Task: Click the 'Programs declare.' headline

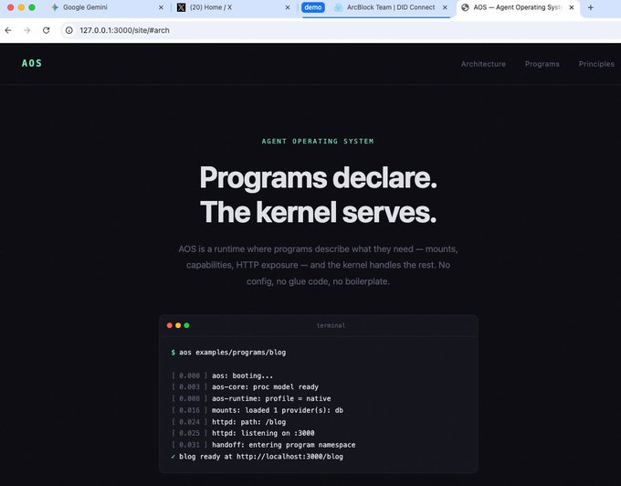Action: tap(318, 178)
